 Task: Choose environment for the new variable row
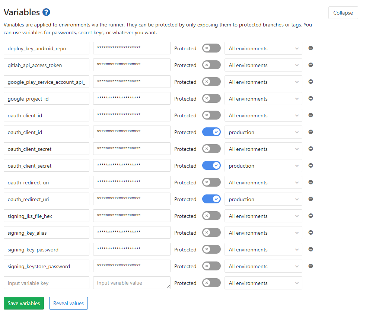(263, 283)
